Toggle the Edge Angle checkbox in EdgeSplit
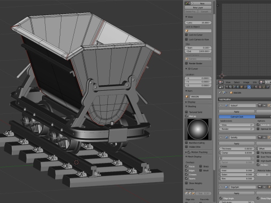The width and height of the screenshot is (271, 203). (x=221, y=198)
